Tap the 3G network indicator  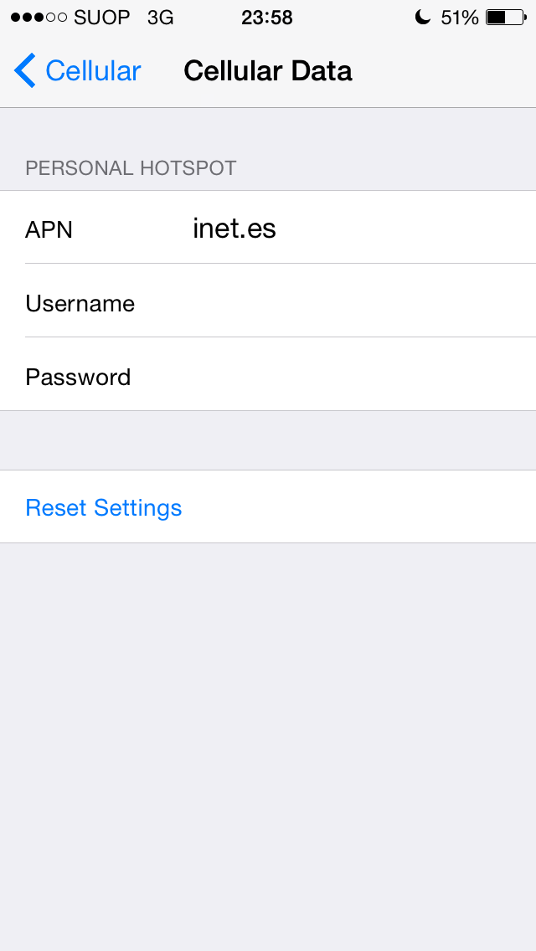pos(160,18)
